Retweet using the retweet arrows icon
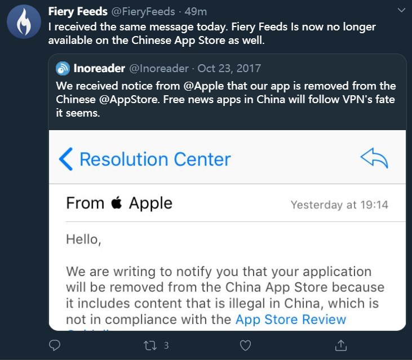Viewport: 412px width, 360px height. pyautogui.click(x=149, y=344)
